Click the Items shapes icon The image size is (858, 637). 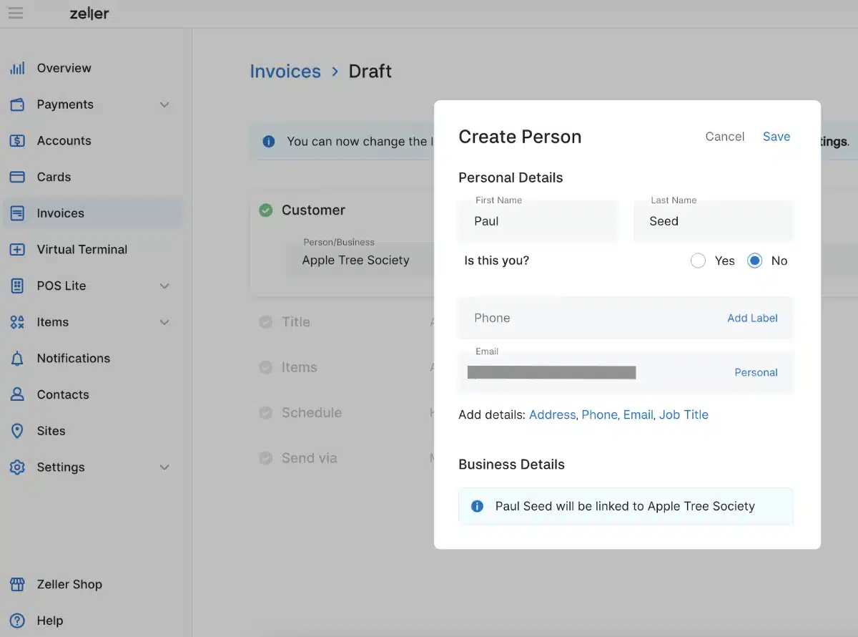[17, 322]
